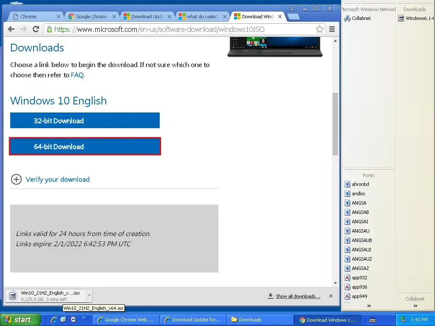Switch to the 'Download Upda' tab

pyautogui.click(x=147, y=17)
